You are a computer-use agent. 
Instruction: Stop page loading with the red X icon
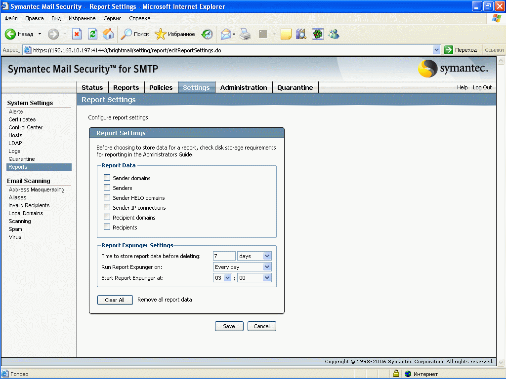(77, 34)
